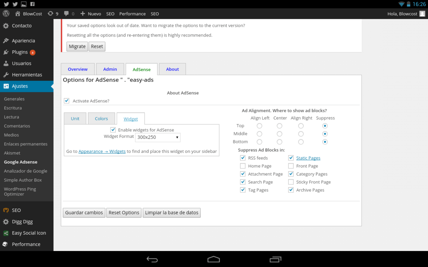The image size is (428, 267).
Task: Uncheck the Archive Pages checkbox
Action: coord(291,190)
